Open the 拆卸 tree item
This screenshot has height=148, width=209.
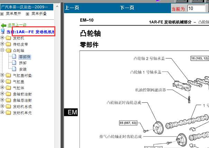pos(23,63)
